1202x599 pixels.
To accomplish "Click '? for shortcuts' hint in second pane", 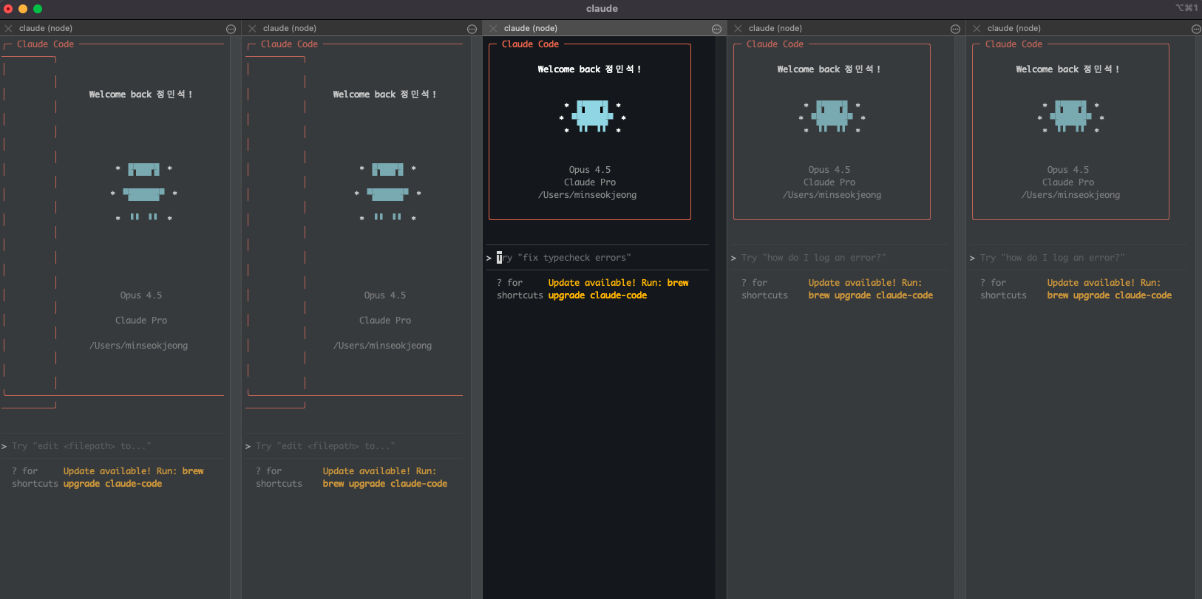I will 279,477.
